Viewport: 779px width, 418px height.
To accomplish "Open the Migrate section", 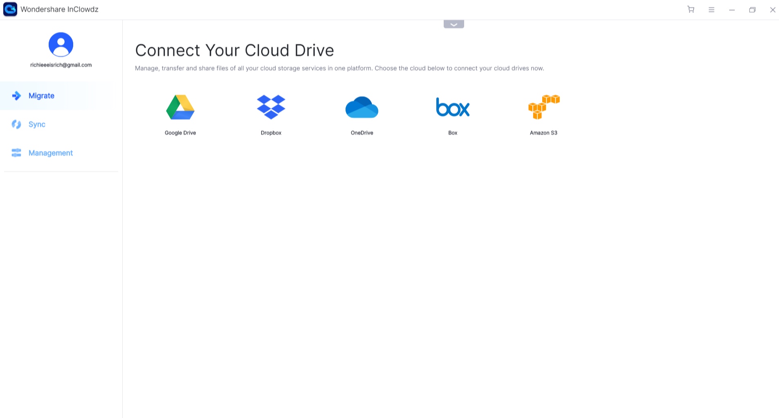I will (x=61, y=96).
